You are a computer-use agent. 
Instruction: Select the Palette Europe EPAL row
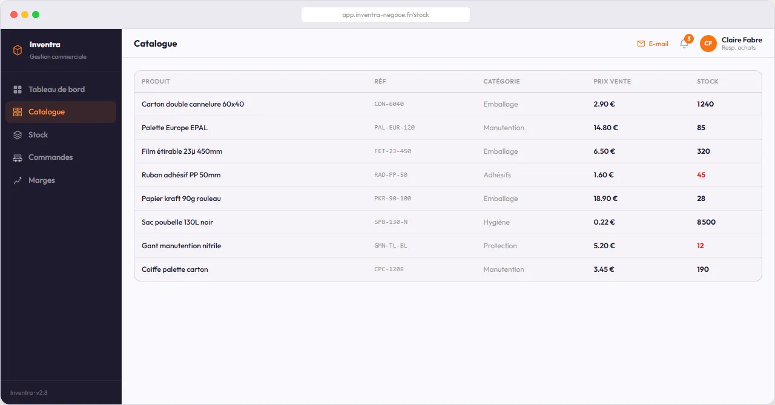click(174, 128)
